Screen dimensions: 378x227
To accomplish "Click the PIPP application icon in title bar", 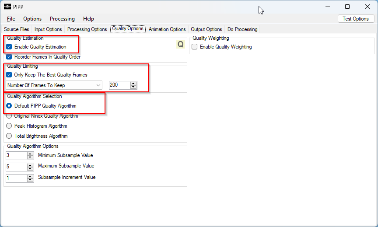I will point(7,7).
